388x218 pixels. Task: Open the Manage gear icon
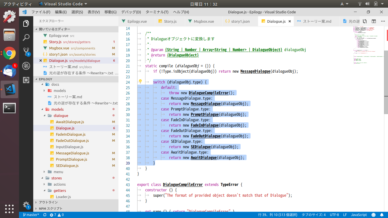26,205
